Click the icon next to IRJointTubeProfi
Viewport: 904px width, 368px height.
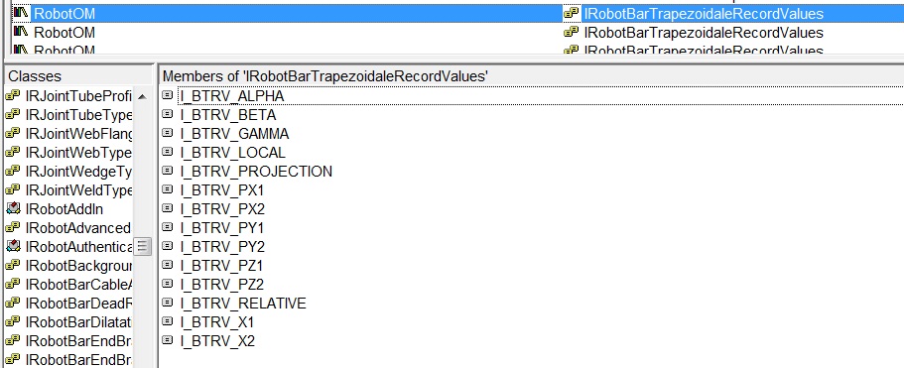(x=13, y=95)
